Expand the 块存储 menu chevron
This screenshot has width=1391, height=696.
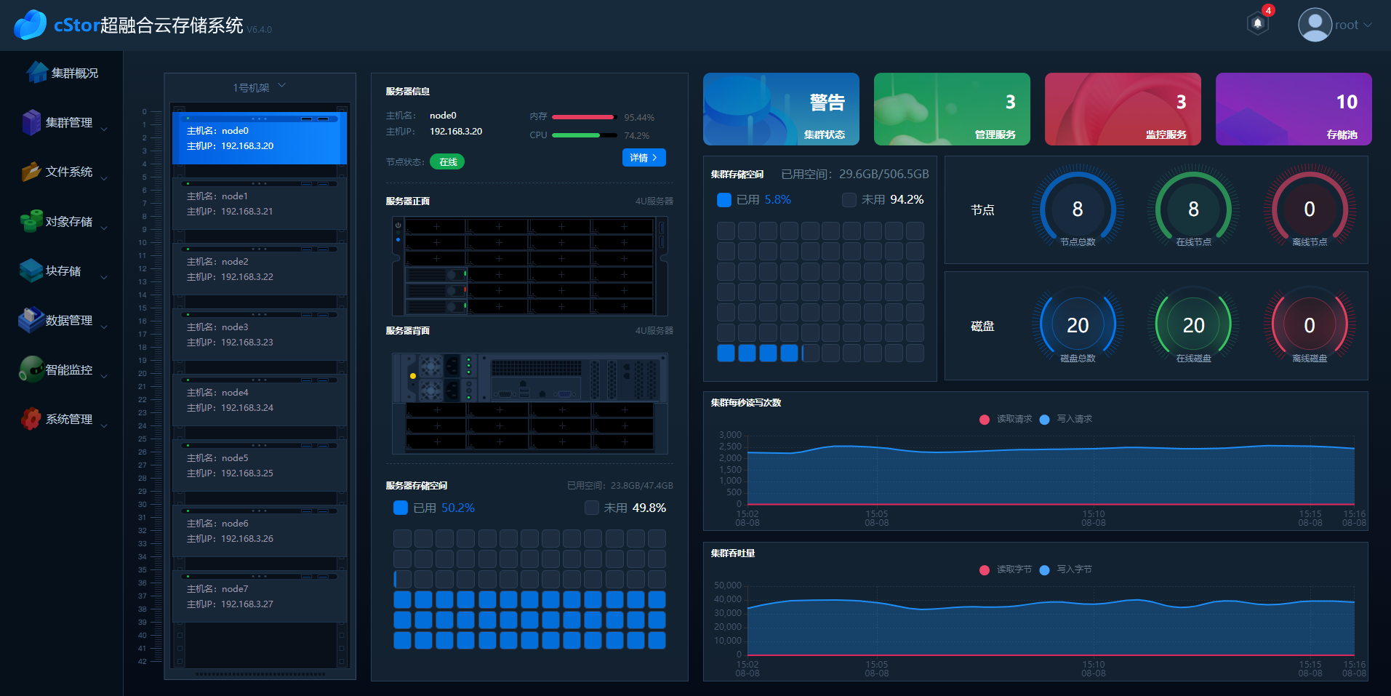coord(104,277)
